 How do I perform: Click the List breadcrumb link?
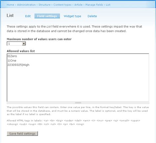(108, 5)
